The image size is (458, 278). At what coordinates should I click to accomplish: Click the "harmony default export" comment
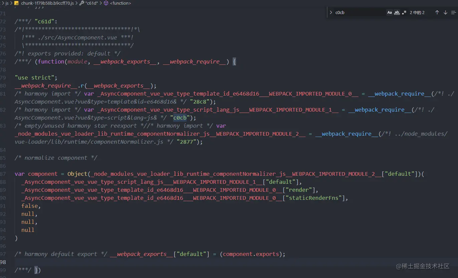point(61,254)
